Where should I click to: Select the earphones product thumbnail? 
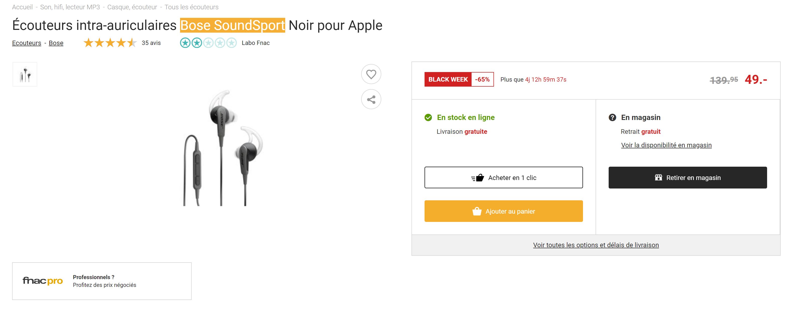click(25, 74)
